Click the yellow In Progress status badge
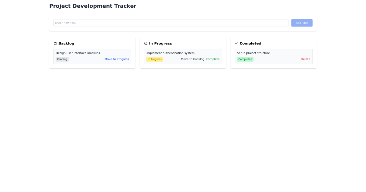 coord(155,59)
